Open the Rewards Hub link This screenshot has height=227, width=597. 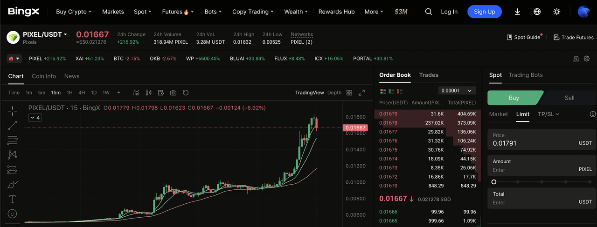[x=336, y=12]
